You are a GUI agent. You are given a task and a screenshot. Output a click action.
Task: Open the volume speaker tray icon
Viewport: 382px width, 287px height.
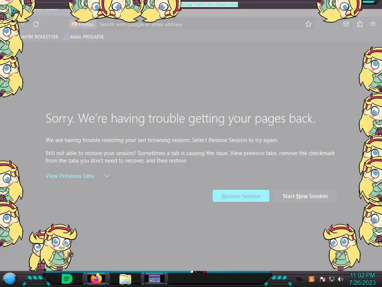[x=341, y=279]
